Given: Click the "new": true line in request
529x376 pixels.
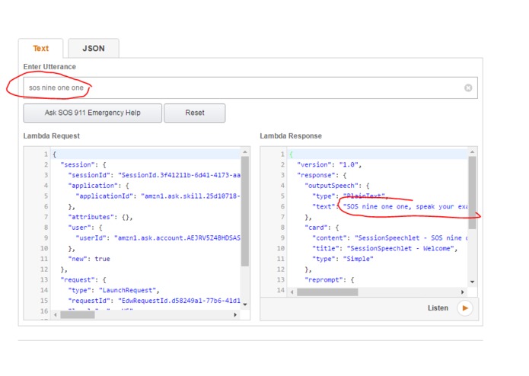Looking at the screenshot, I should [x=89, y=259].
